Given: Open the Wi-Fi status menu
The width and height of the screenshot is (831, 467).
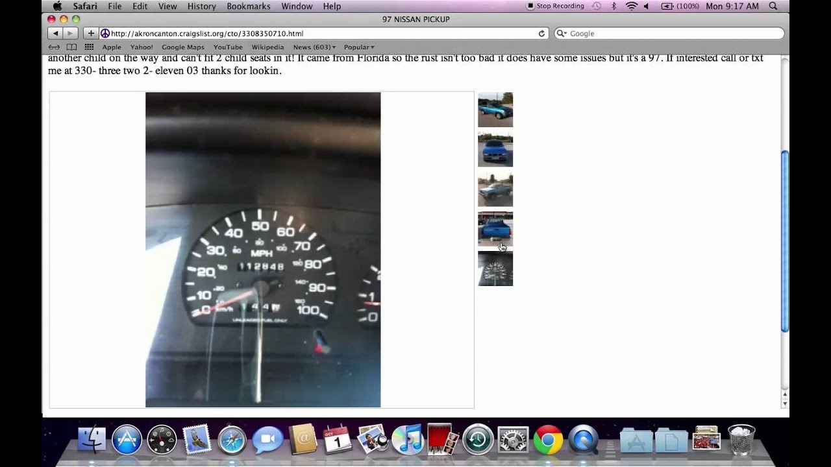Looking at the screenshot, I should [631, 6].
